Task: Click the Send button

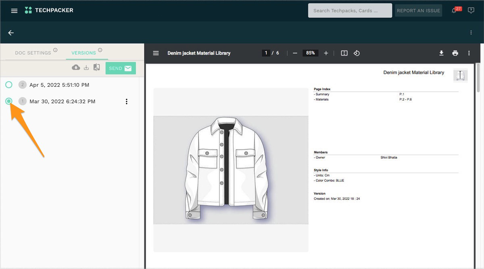Action: point(121,68)
